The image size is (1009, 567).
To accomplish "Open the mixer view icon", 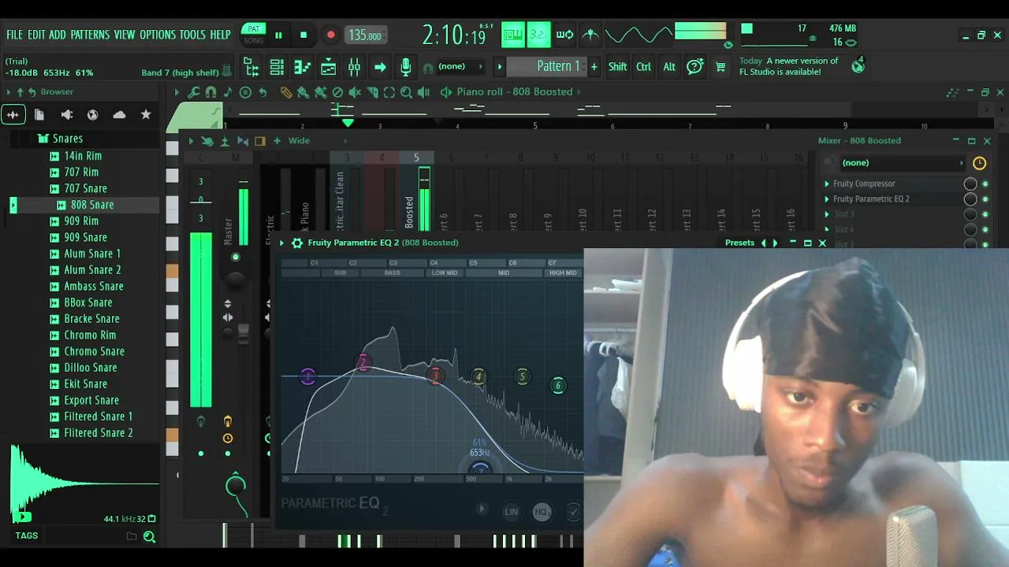I will pyautogui.click(x=354, y=67).
